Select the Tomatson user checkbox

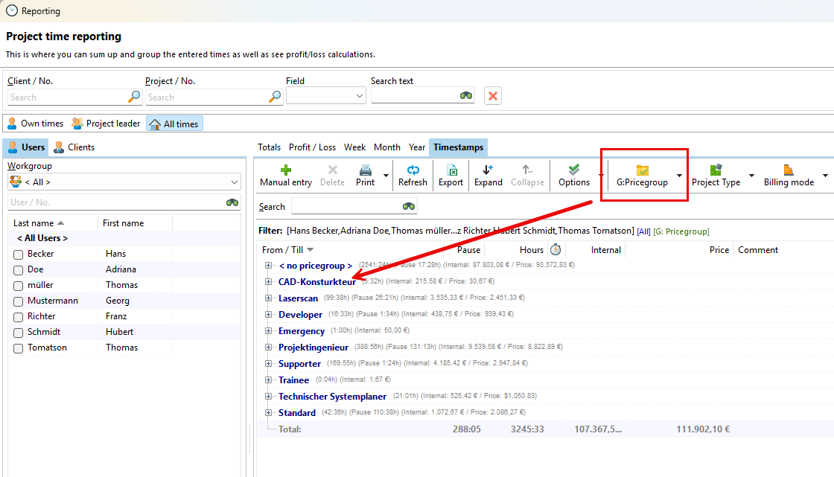19,348
